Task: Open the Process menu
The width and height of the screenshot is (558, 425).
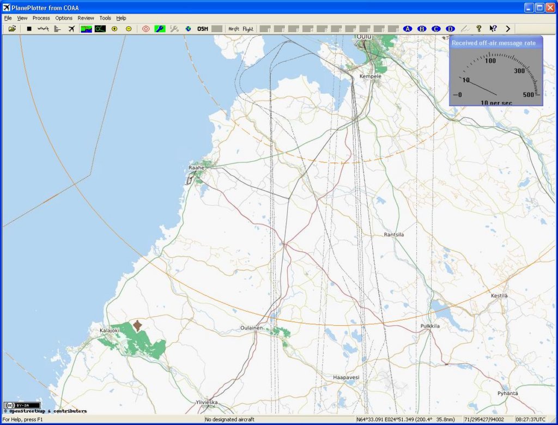Action: coord(41,18)
